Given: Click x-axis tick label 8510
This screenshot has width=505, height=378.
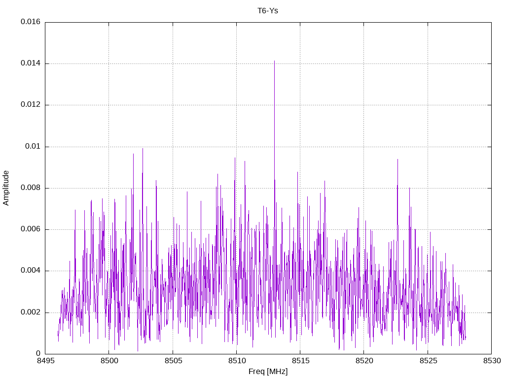Looking at the screenshot, I should pyautogui.click(x=237, y=361).
